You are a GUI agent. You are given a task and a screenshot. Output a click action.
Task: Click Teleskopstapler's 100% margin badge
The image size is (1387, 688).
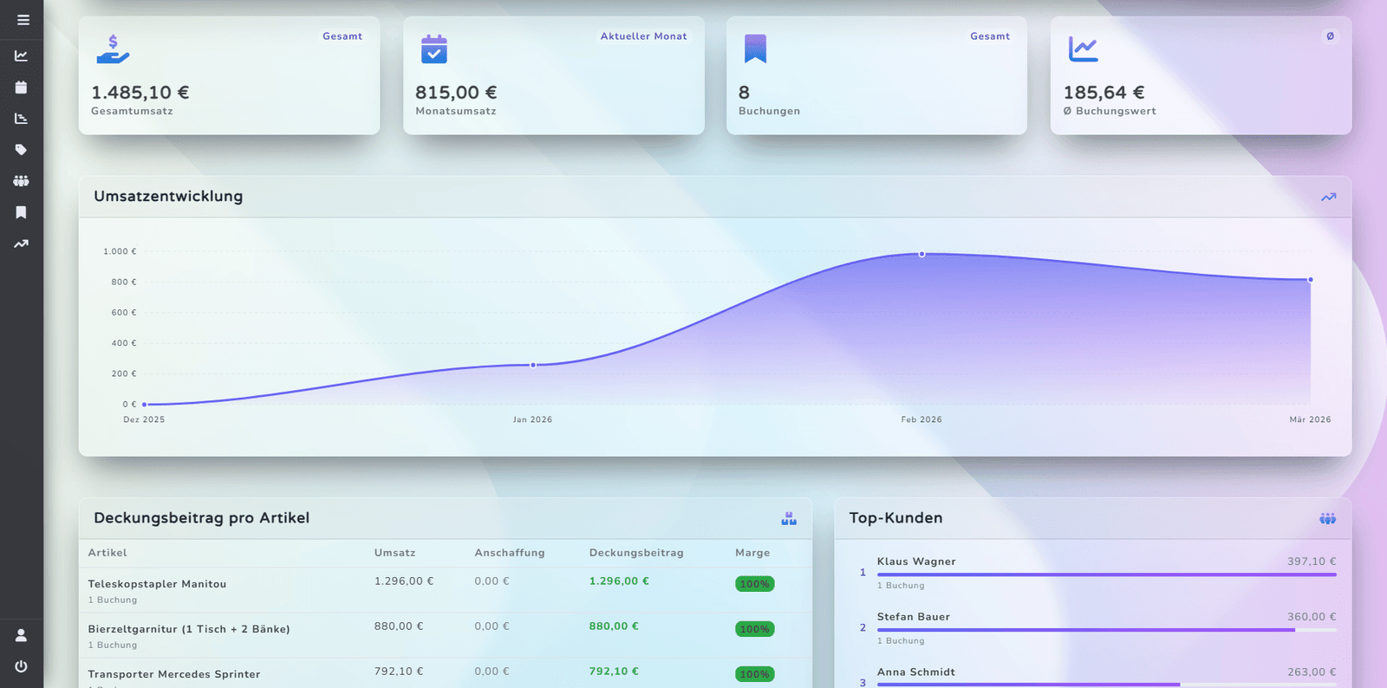coord(754,584)
